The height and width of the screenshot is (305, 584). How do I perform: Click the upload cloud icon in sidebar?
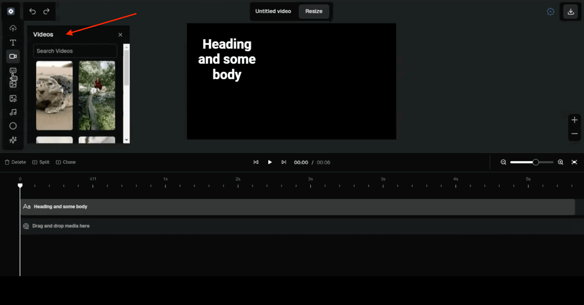(13, 28)
